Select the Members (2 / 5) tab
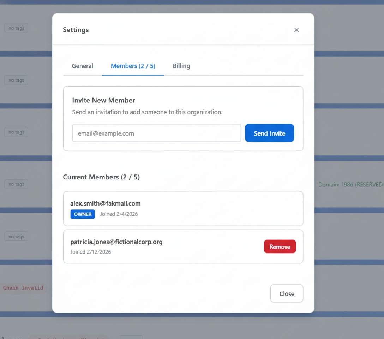Image resolution: width=384 pixels, height=339 pixels. pos(133,66)
